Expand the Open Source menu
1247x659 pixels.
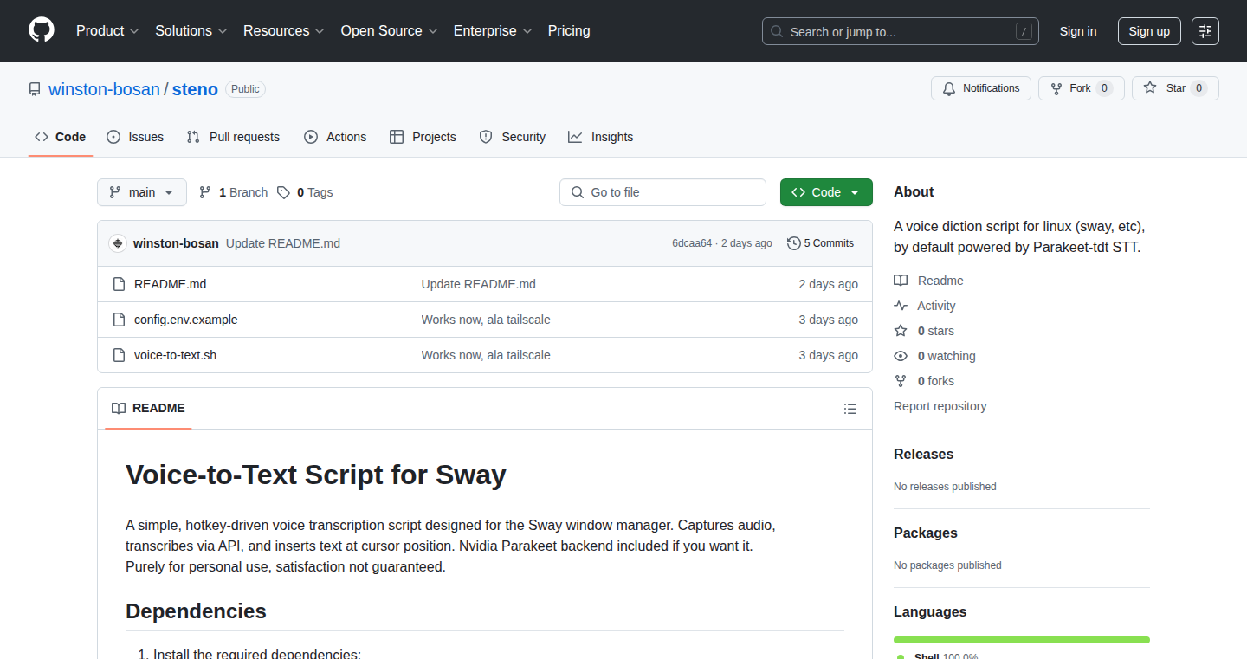(x=390, y=30)
